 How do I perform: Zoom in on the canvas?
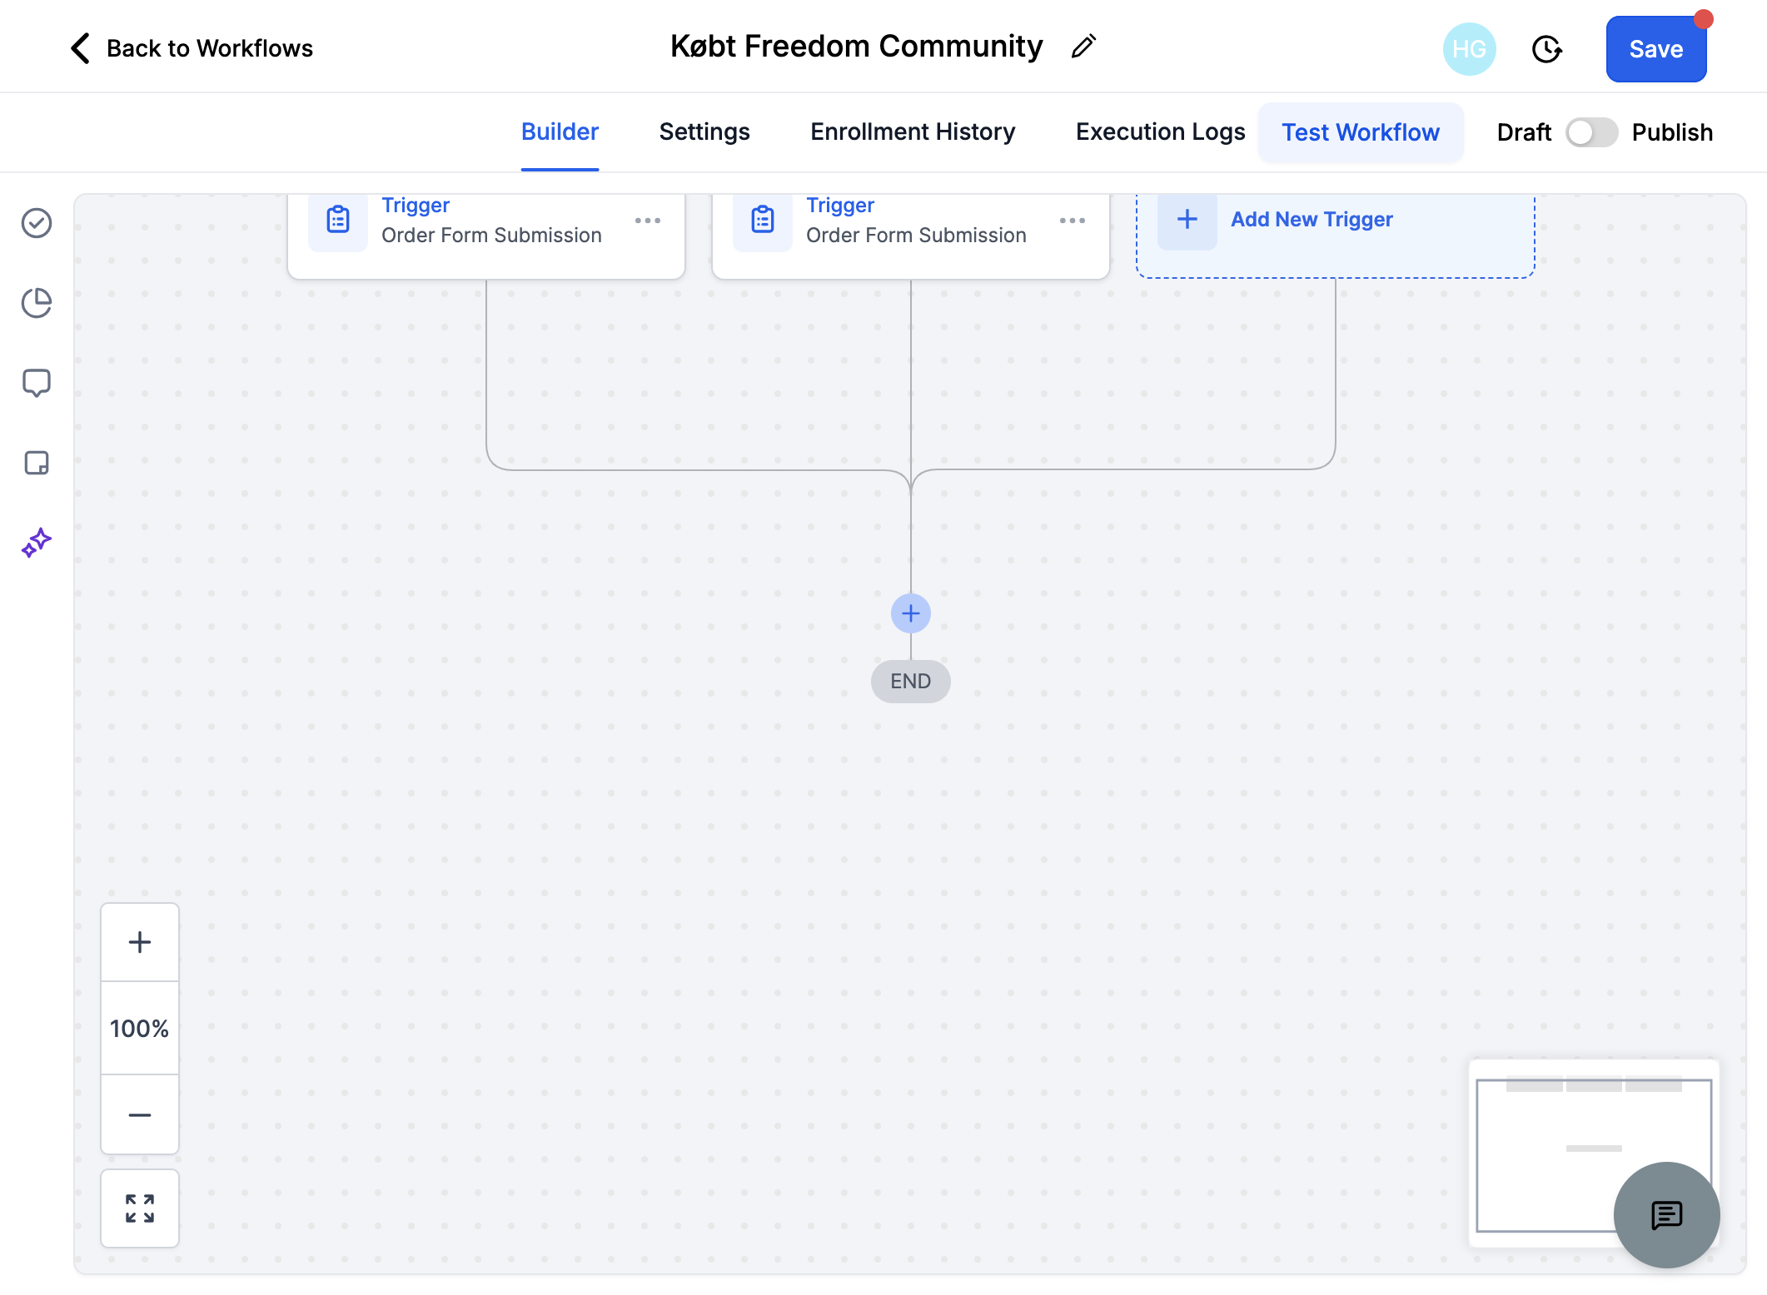(x=140, y=942)
